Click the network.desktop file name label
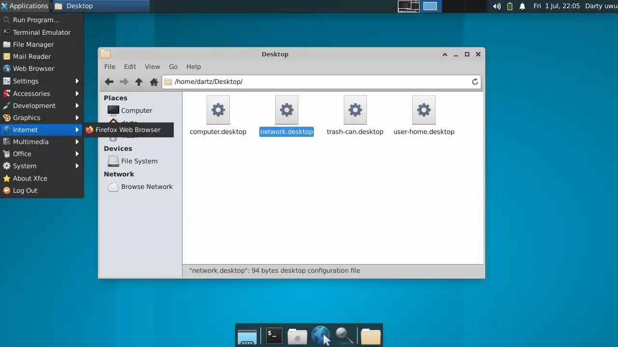 (287, 132)
